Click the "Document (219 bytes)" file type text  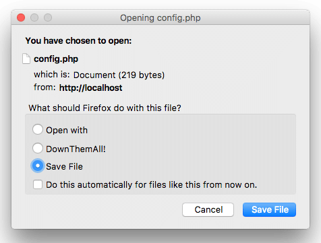(119, 75)
